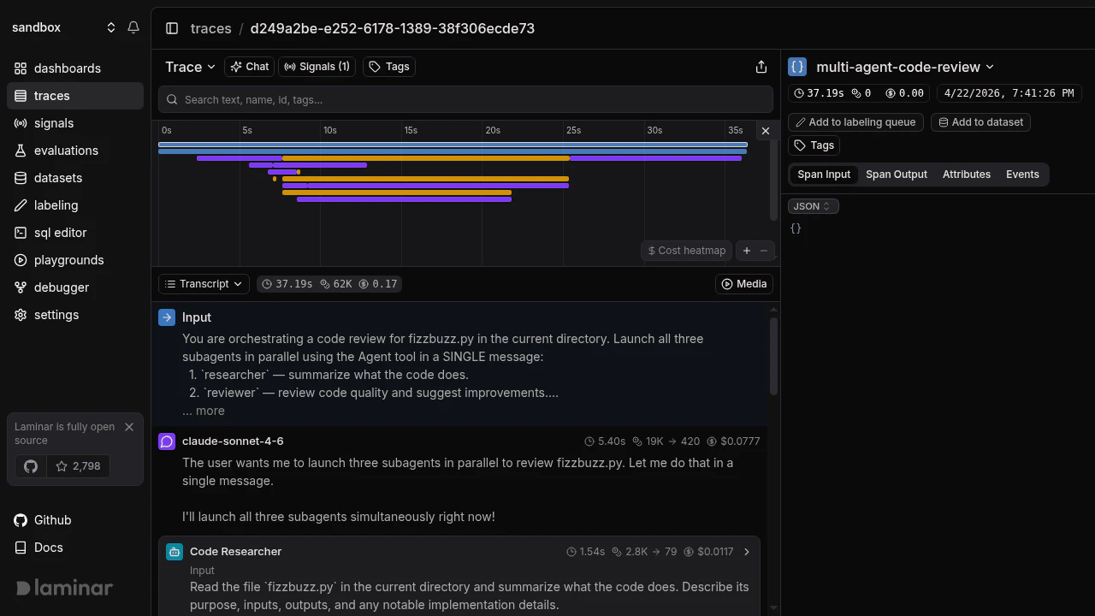1095x616 pixels.
Task: Zoom in the timeline with plus
Action: point(747,251)
